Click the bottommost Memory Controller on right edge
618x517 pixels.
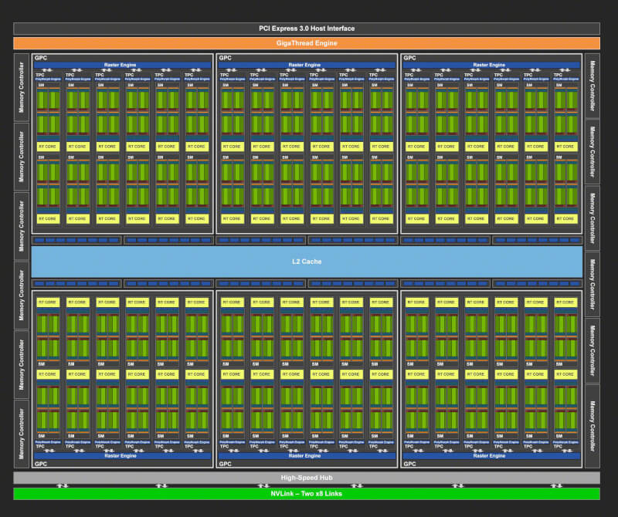click(x=592, y=427)
